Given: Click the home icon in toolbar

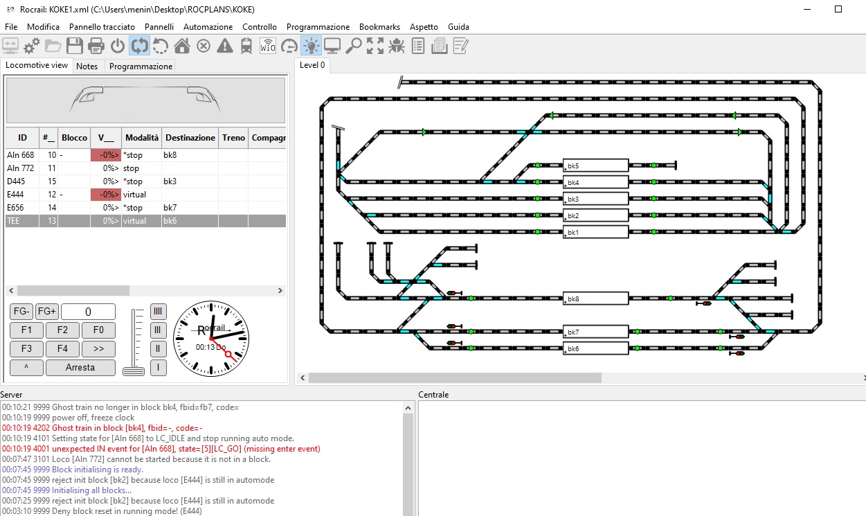Looking at the screenshot, I should coord(182,46).
